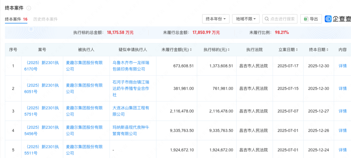
Task: Sort by 立案日期 column arrows
Action: point(297,50)
